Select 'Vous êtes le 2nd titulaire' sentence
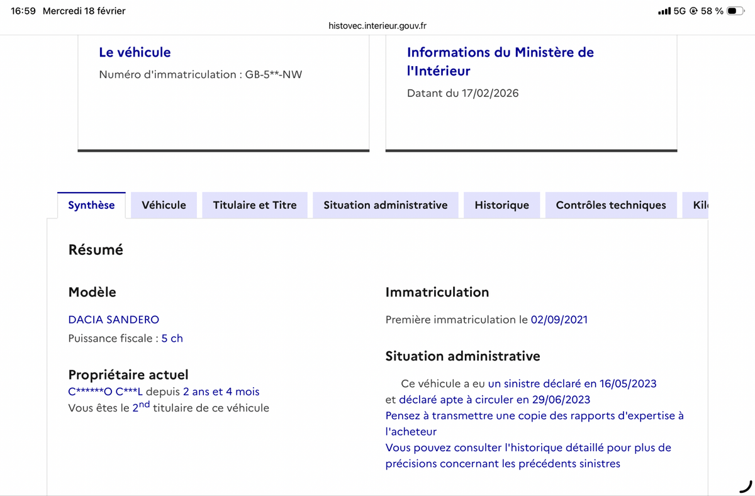 tap(169, 407)
